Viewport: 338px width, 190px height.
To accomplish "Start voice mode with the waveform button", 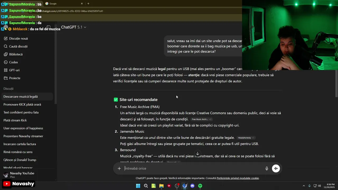I will (x=276, y=168).
